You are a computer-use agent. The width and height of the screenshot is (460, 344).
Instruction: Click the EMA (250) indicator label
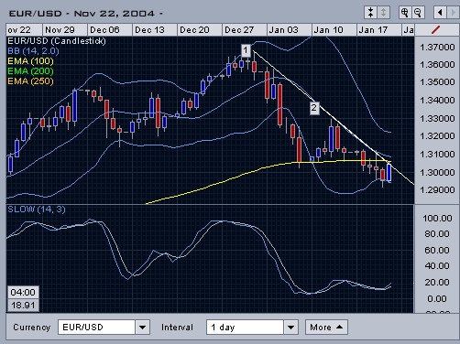click(30, 81)
